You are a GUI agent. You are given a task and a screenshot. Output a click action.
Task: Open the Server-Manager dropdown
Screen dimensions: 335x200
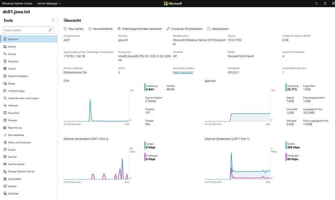click(x=49, y=3)
